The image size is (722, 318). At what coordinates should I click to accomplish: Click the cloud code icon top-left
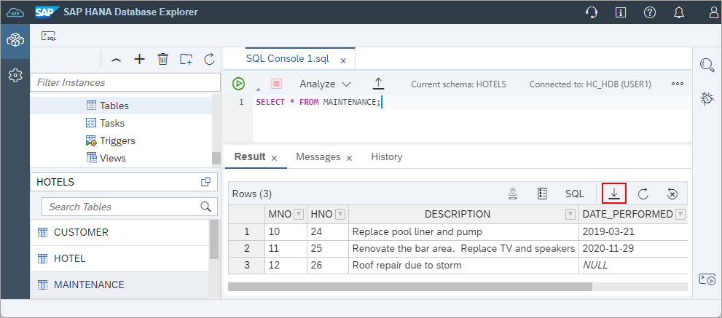coord(15,12)
